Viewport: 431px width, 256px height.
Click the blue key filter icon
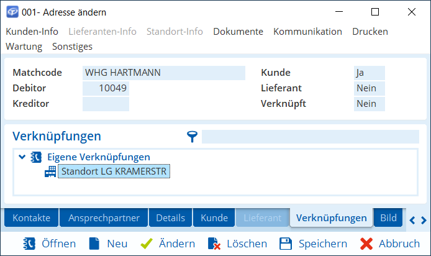point(193,137)
